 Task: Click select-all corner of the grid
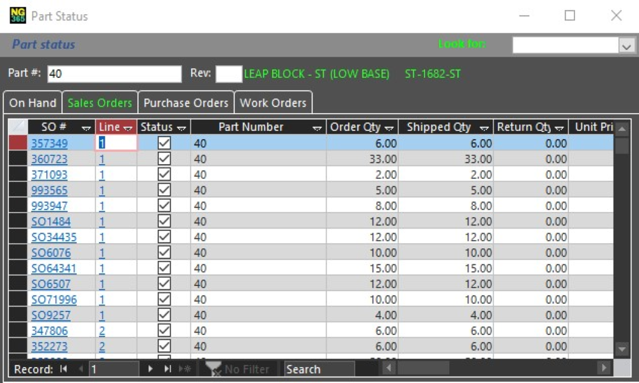click(18, 127)
